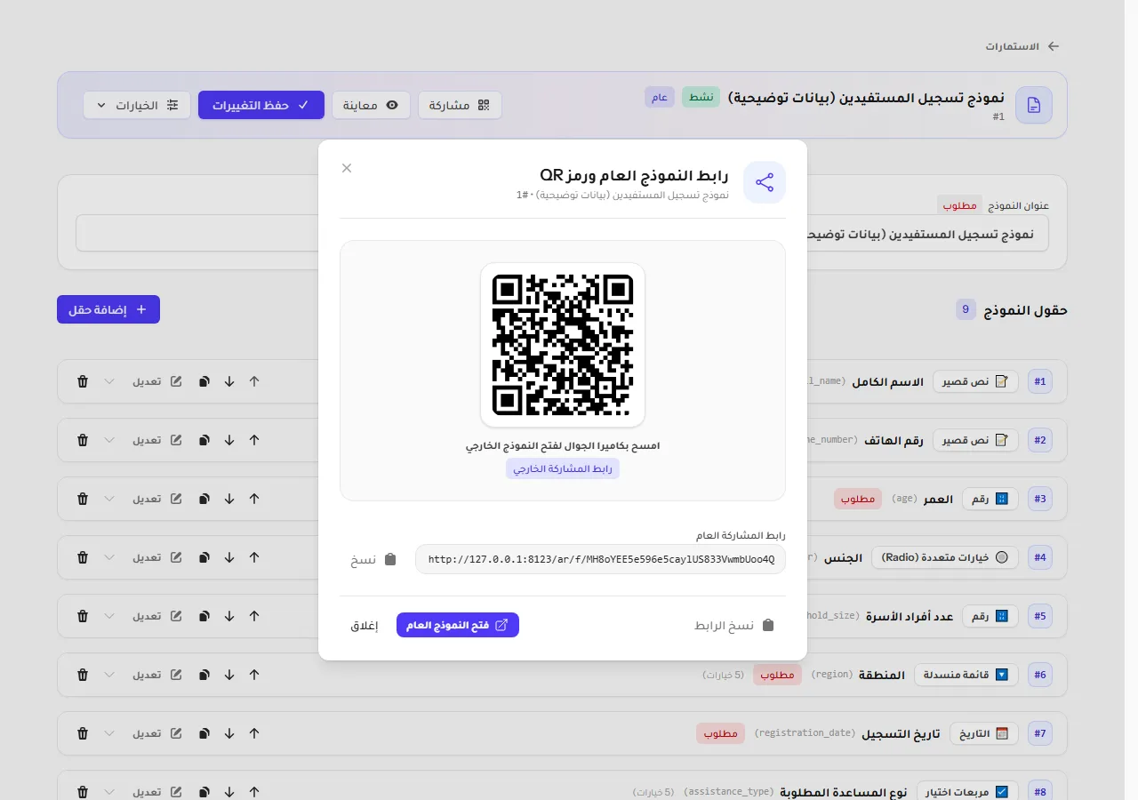Screen dimensions: 1138x800
Task: Move the رقم الهاتف field down
Action: (229, 440)
